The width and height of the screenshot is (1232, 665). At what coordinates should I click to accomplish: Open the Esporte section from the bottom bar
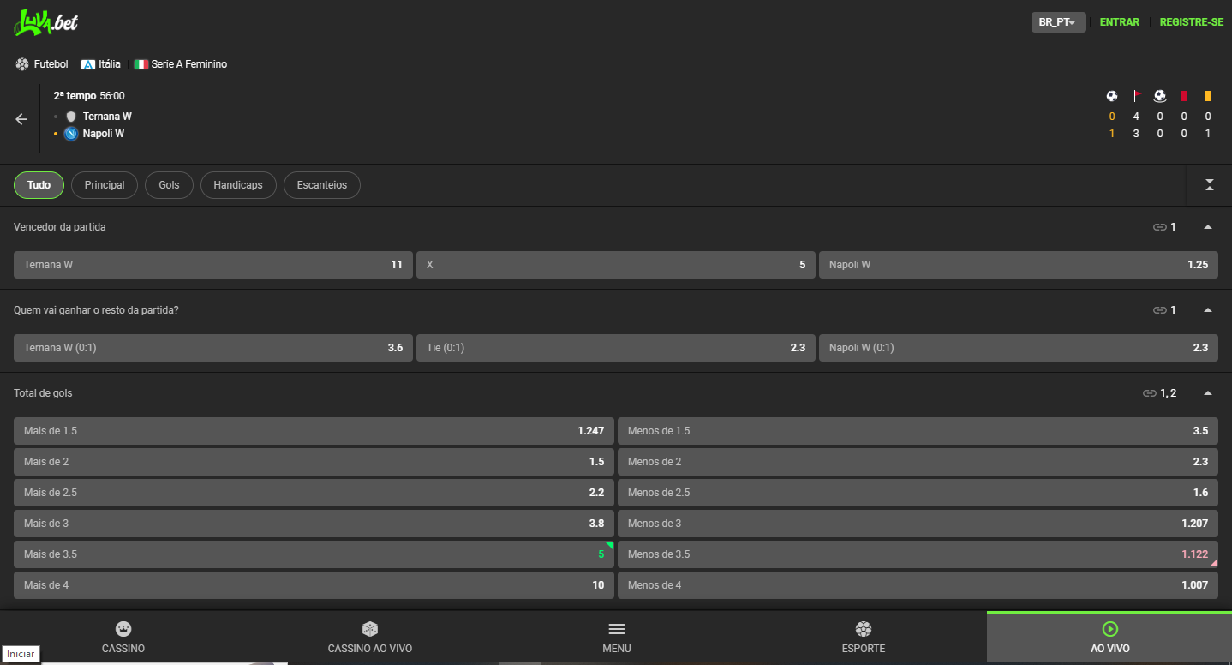pyautogui.click(x=864, y=638)
